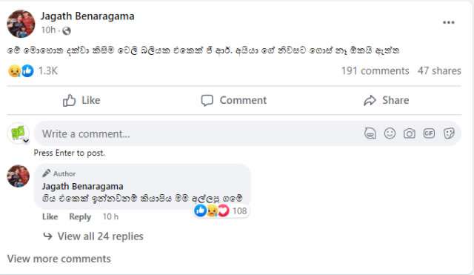Reply to Jagath Benaragama's author comment

click(80, 217)
